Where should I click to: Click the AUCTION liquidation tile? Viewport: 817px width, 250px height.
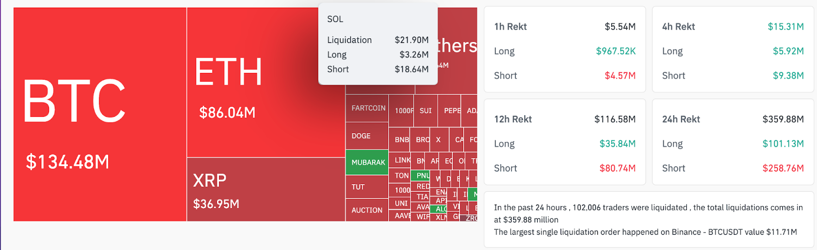(367, 210)
